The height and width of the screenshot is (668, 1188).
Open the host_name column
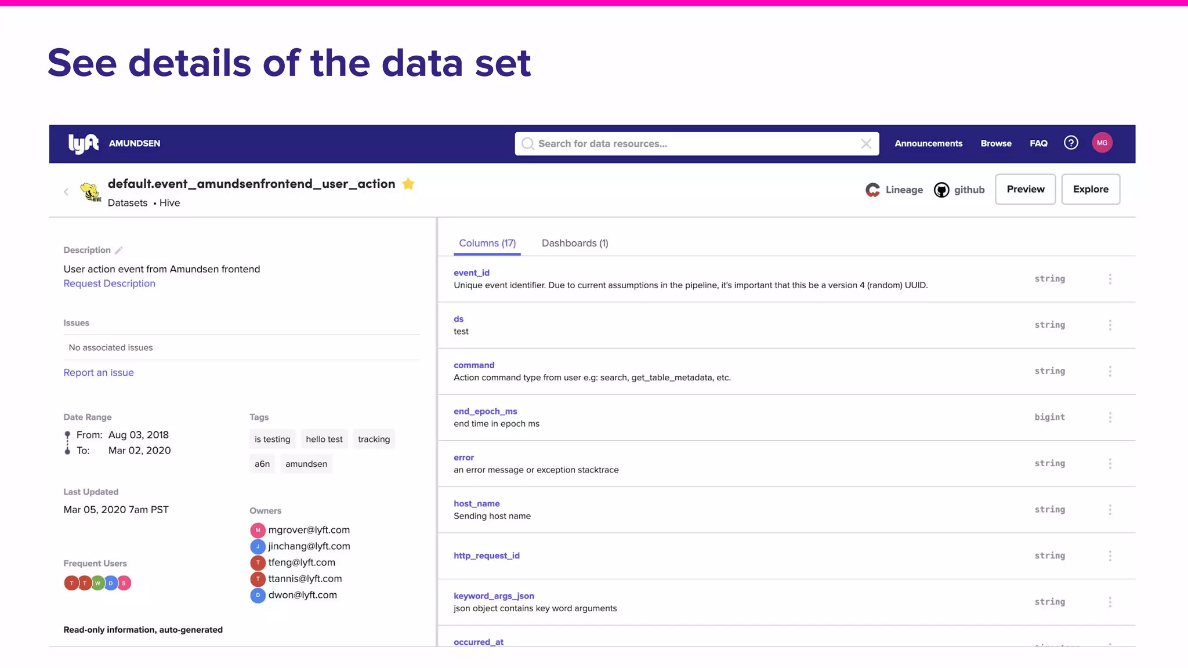(477, 503)
